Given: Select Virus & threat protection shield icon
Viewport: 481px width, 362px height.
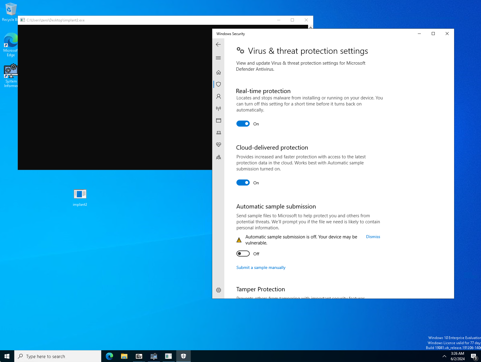Looking at the screenshot, I should (x=219, y=84).
